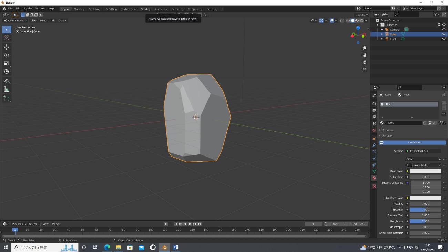Click the Base Color swatch
Viewport: 448px width, 252px height.
tap(425, 171)
